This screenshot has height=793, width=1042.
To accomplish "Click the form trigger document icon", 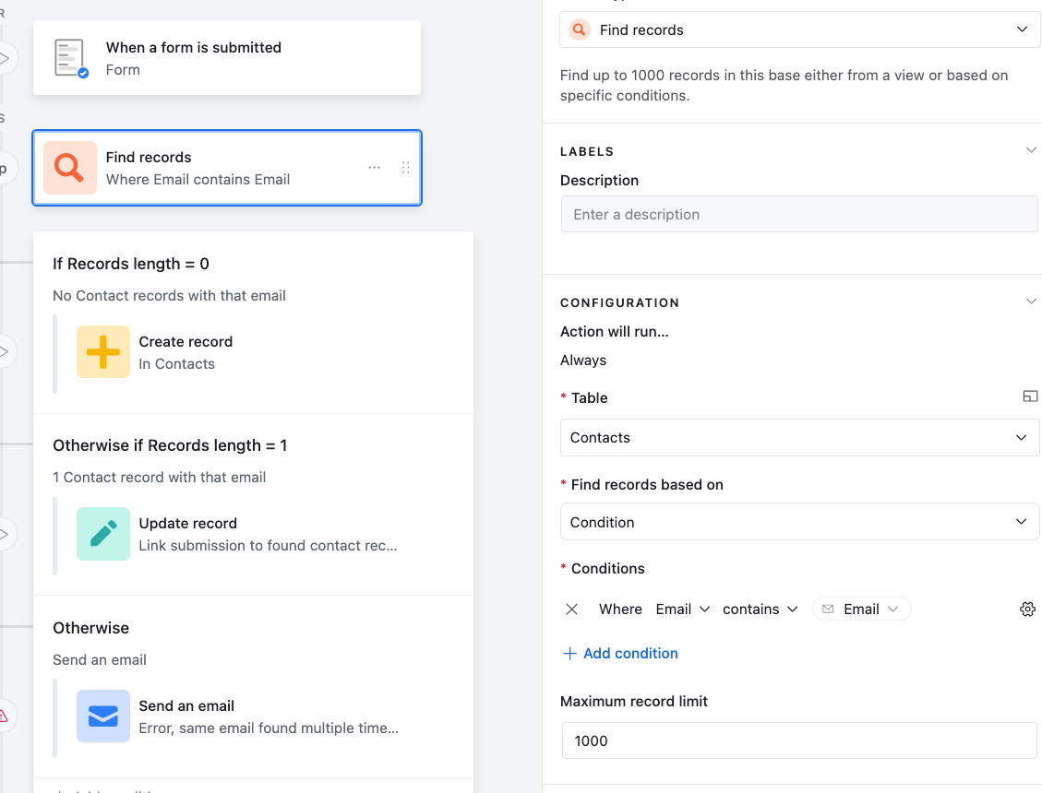I will tap(71, 58).
